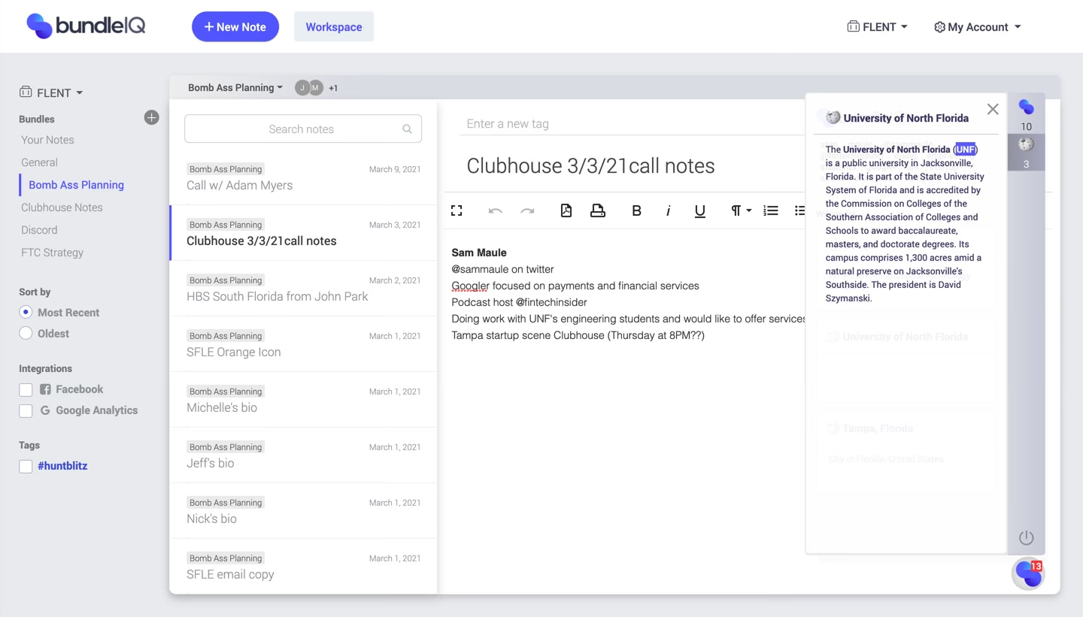The height and width of the screenshot is (617, 1083).
Task: Toggle underline formatting
Action: click(700, 211)
